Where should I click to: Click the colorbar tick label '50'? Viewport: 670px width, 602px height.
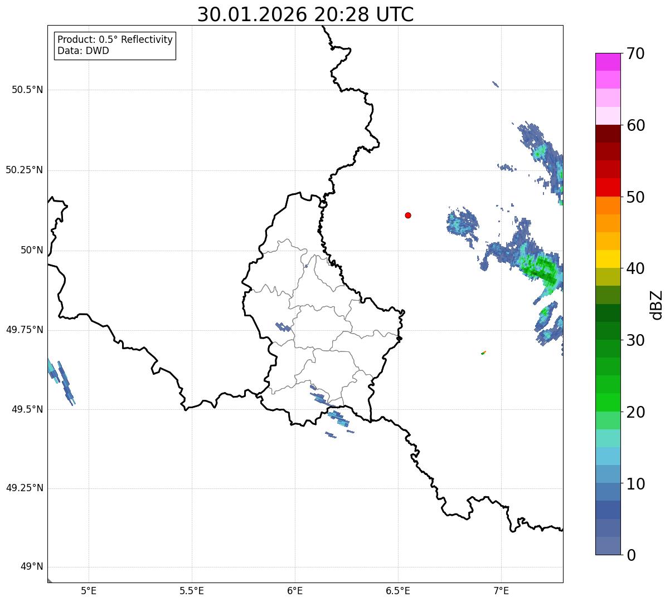coord(635,197)
